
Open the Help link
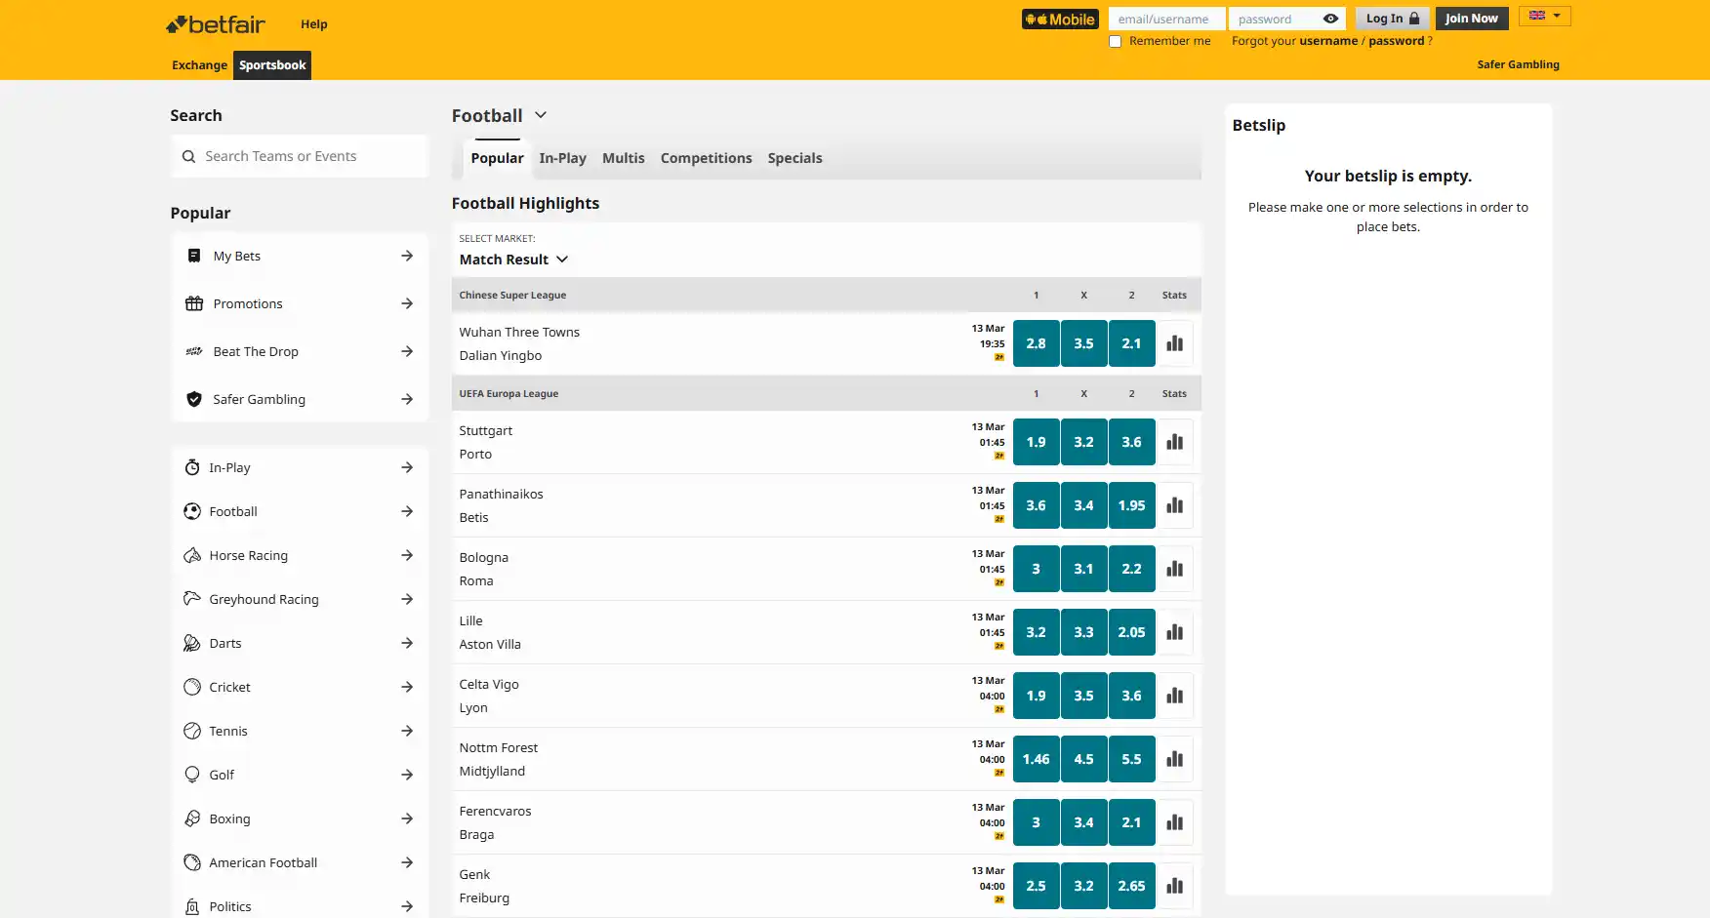coord(314,24)
